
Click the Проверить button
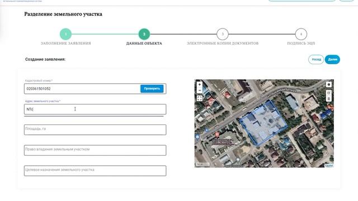152,89
